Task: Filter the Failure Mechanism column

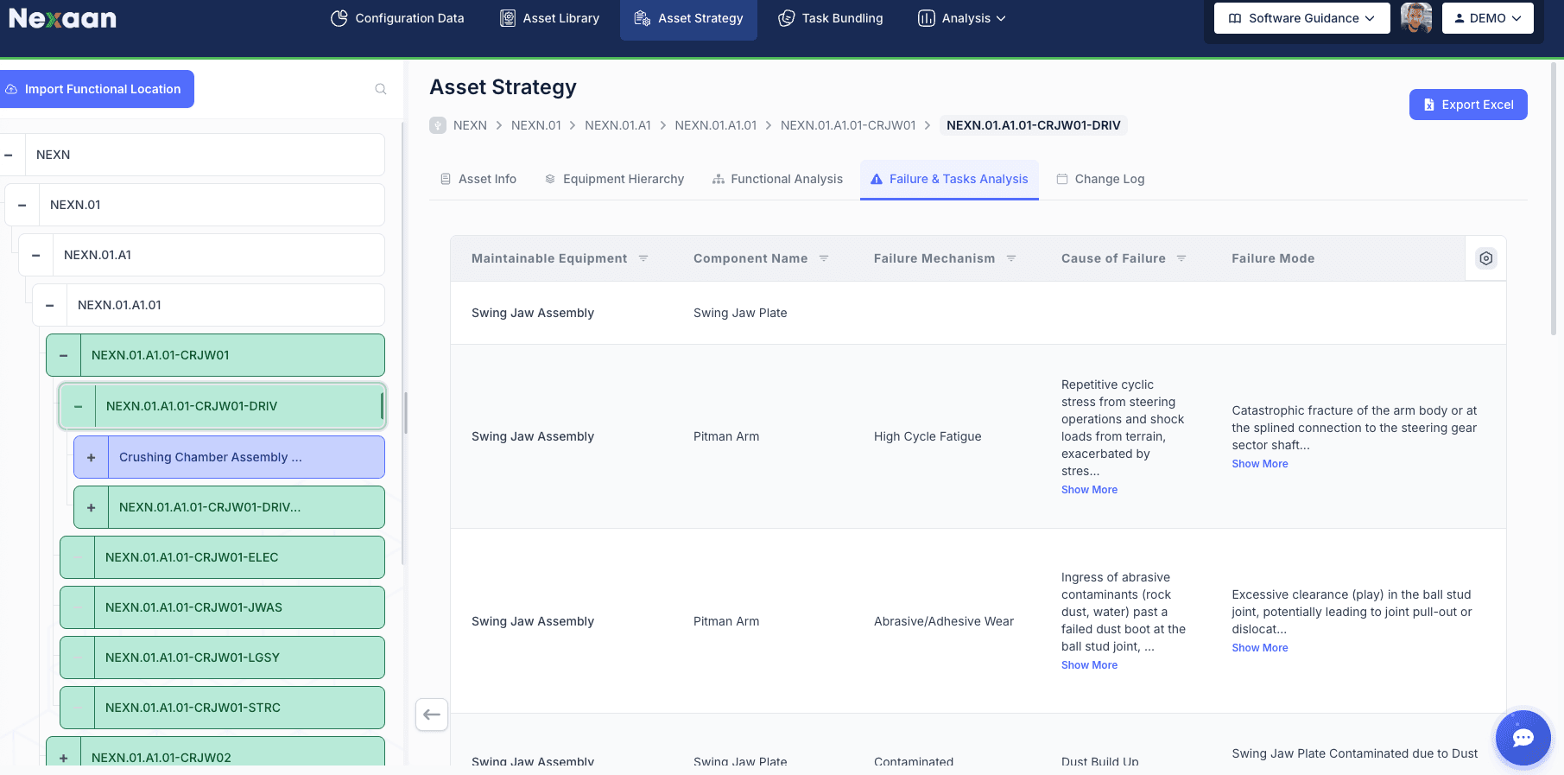Action: click(x=1011, y=258)
